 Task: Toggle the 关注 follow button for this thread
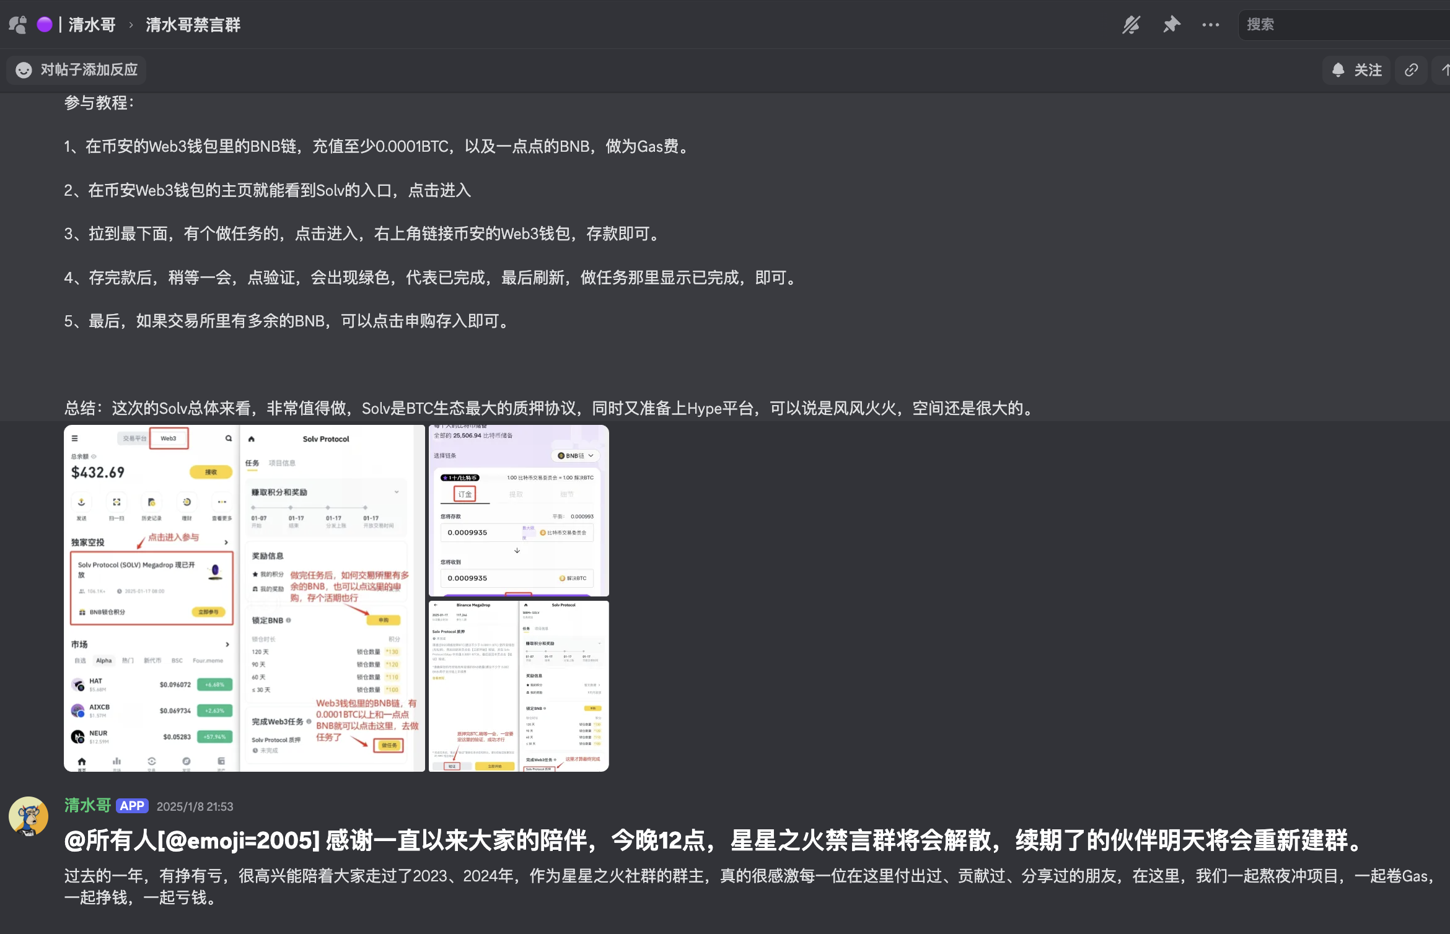1356,70
